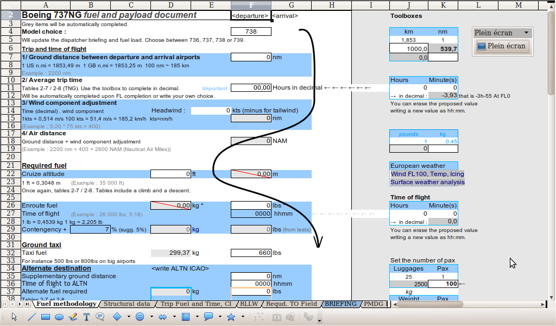This screenshot has width=556, height=326.
Task: Open the Fontwork Gallery icon
Action: 277,317
